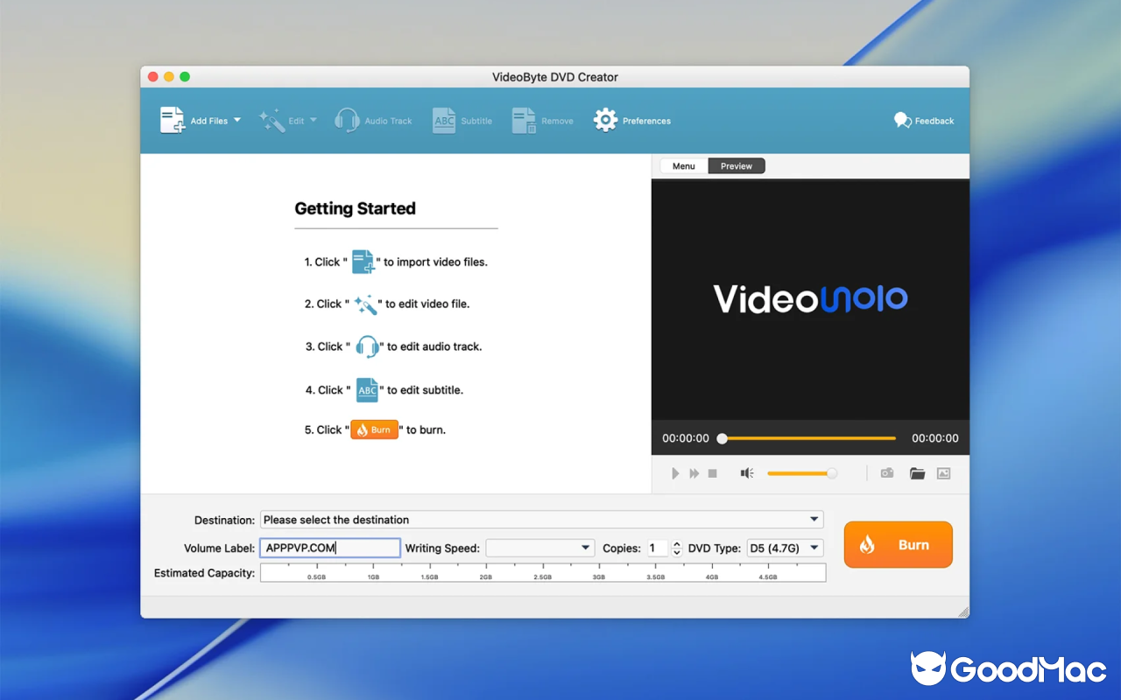Stop playback with the stop button
Screen dimensions: 1121x700
click(x=712, y=472)
